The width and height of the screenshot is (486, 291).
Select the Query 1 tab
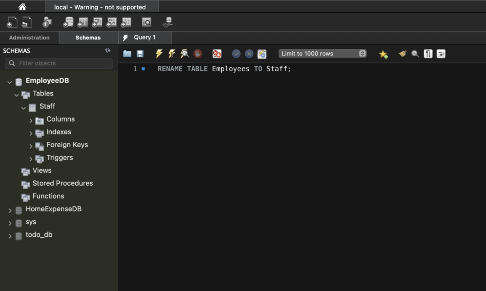click(145, 38)
